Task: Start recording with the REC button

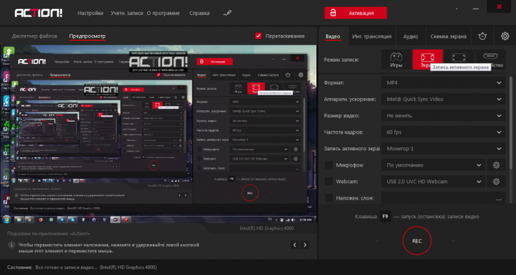Action: coord(417,241)
